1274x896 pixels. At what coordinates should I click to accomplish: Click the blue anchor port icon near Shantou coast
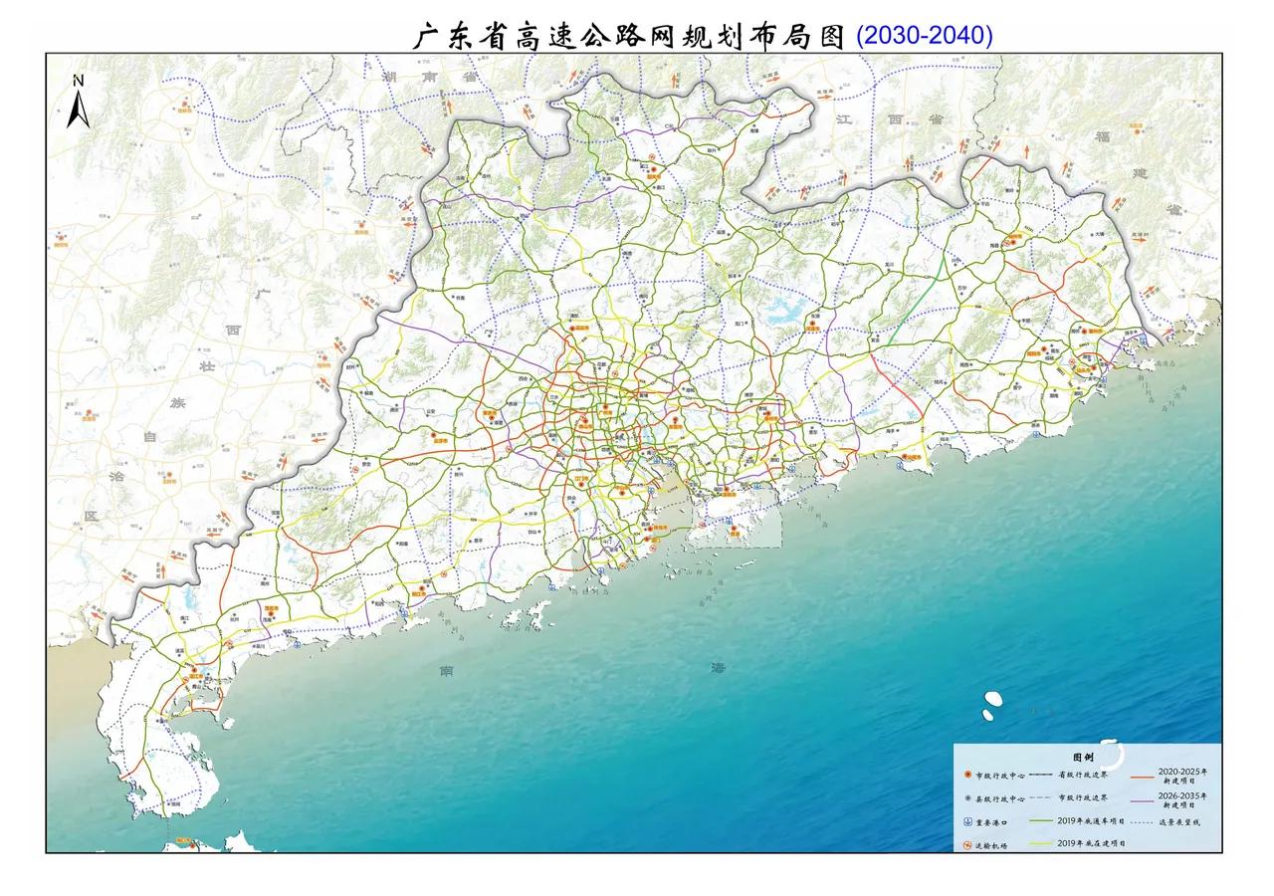(1103, 379)
